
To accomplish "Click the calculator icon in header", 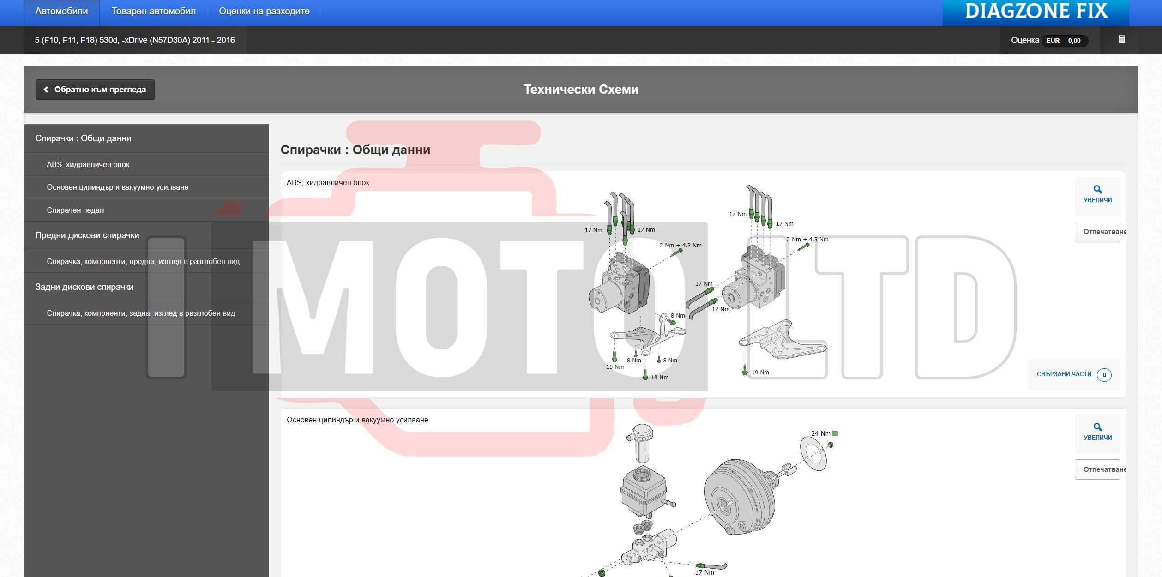I will click(x=1122, y=40).
